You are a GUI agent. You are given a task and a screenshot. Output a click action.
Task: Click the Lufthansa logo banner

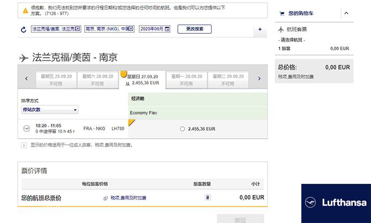point(336,203)
